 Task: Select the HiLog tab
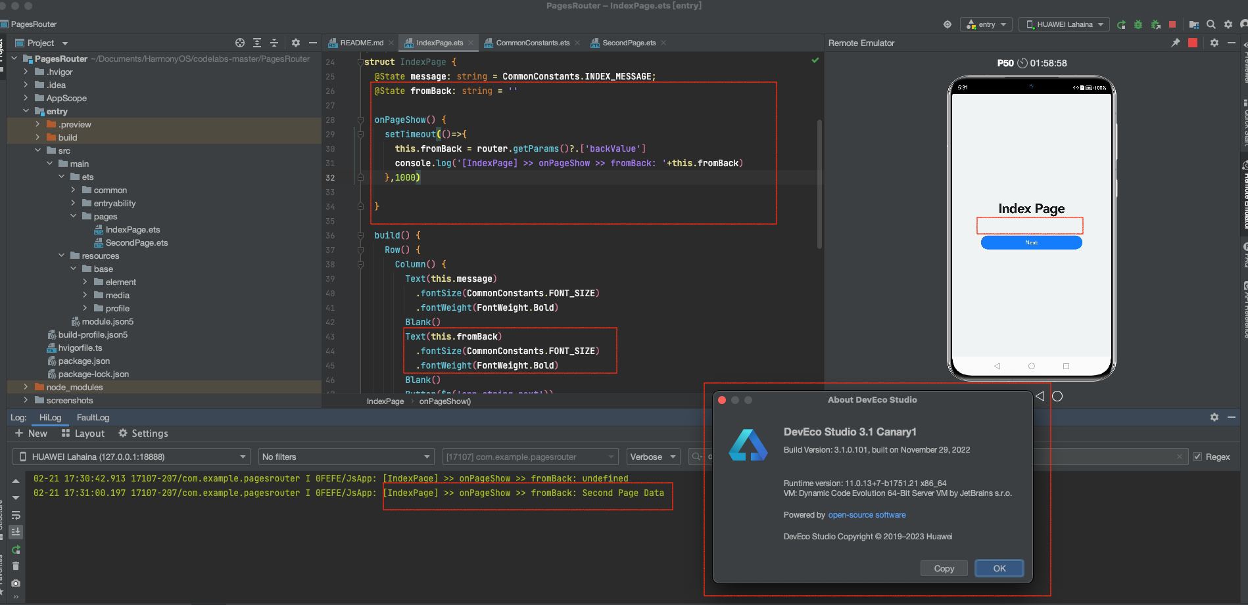point(50,417)
